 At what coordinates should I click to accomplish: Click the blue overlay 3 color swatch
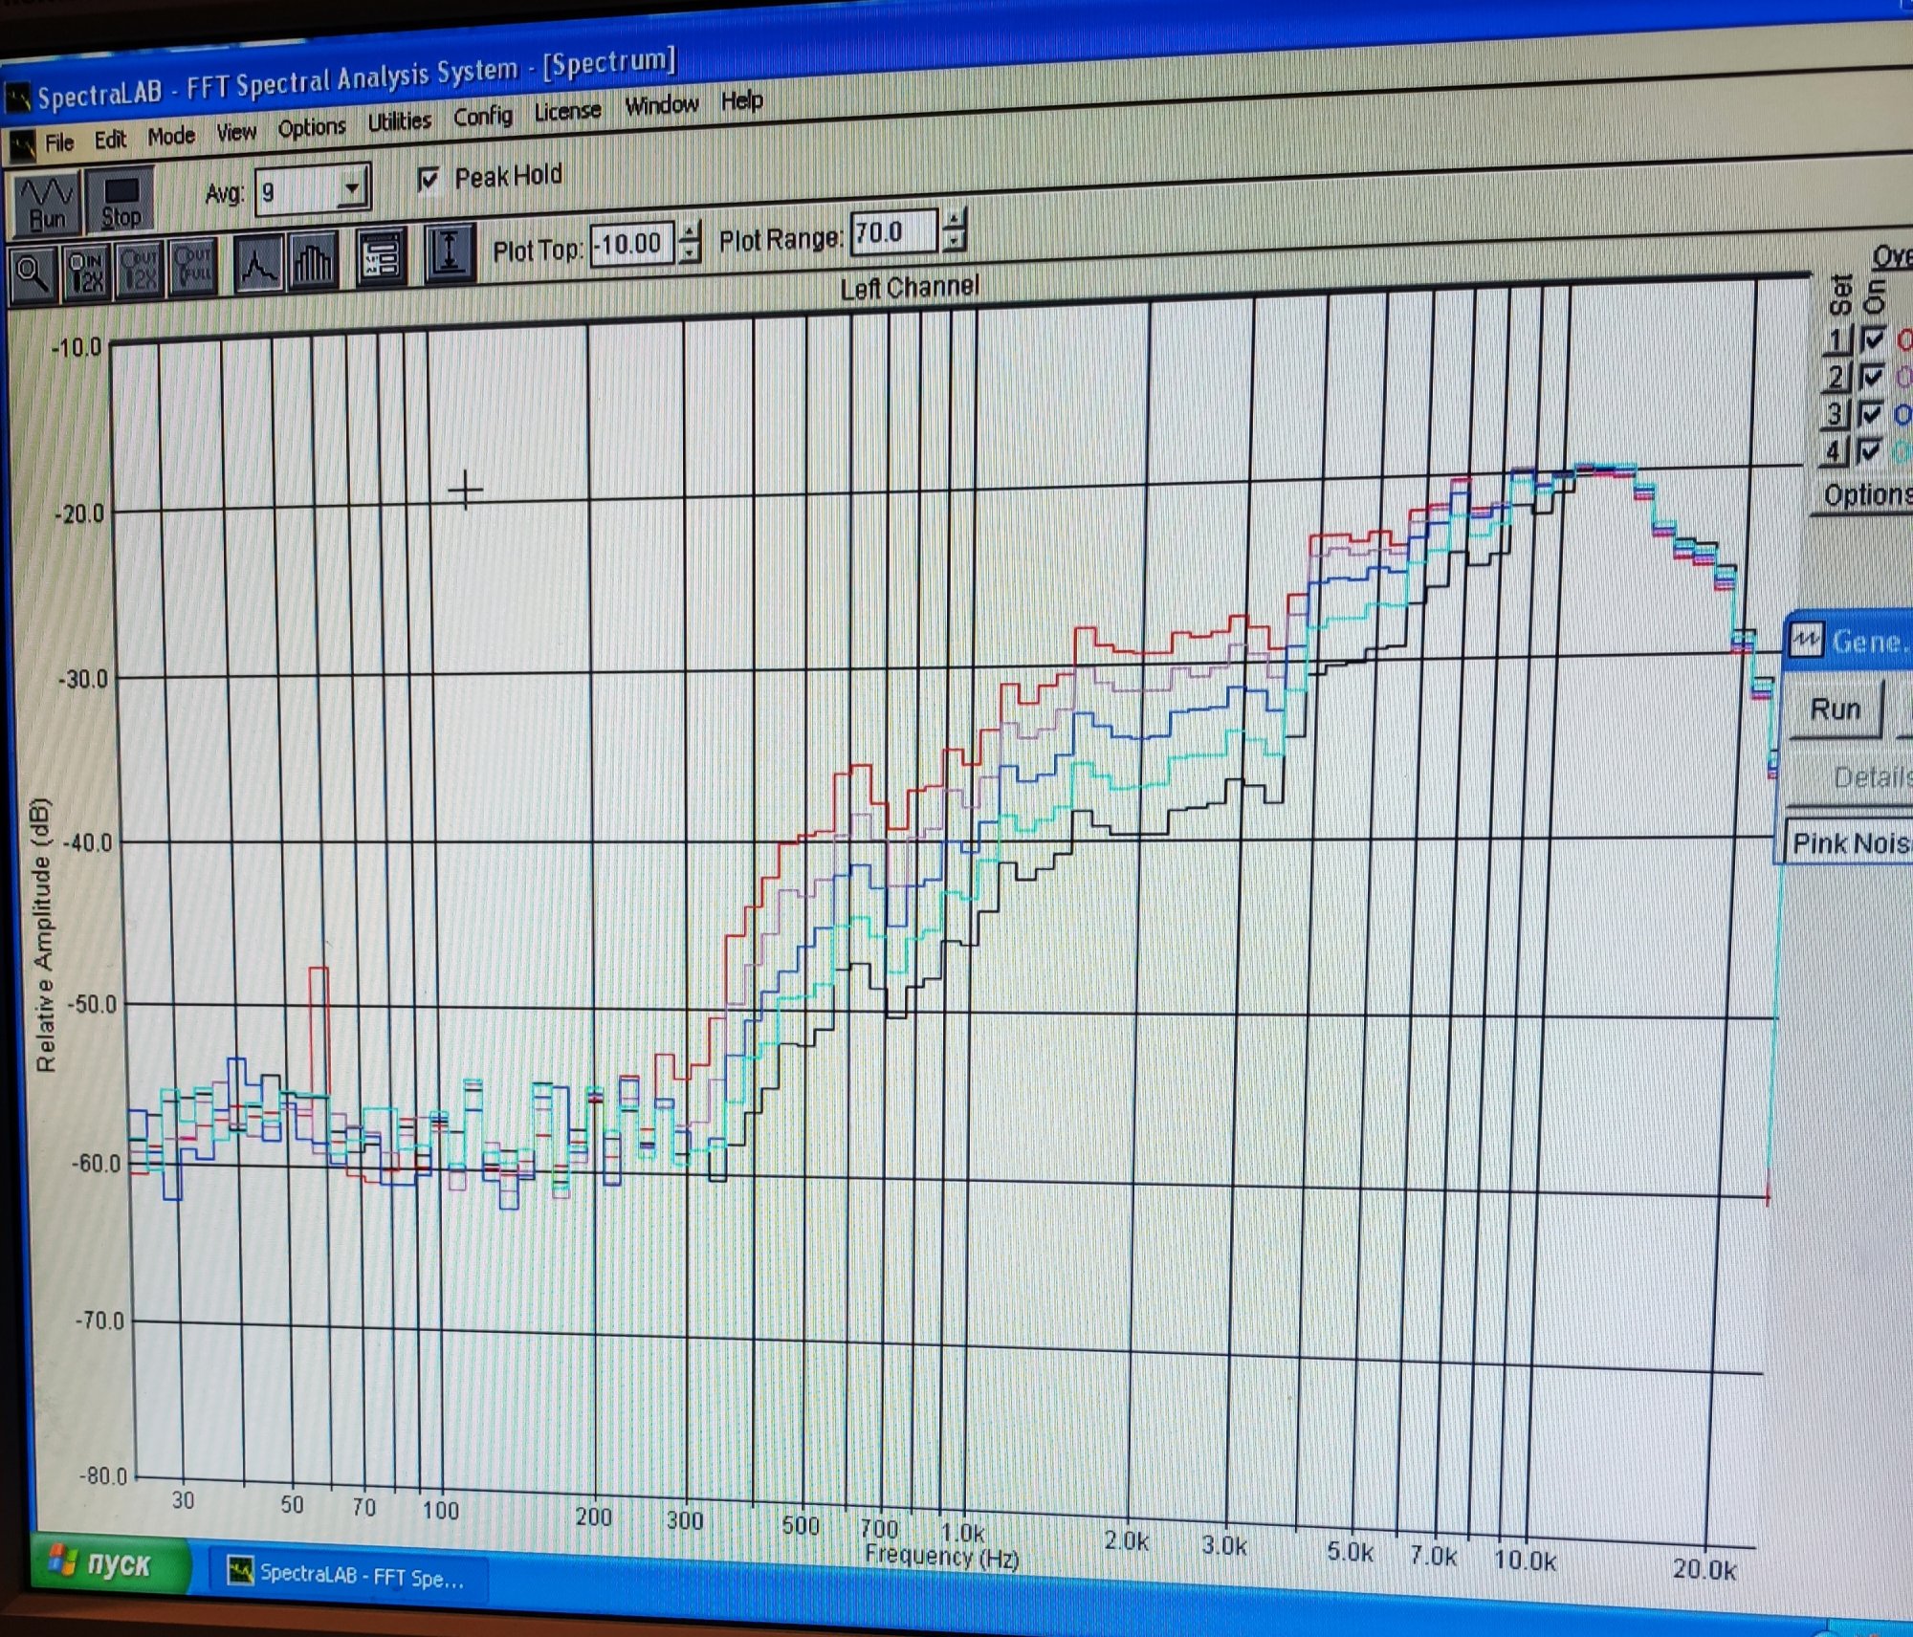[1902, 414]
